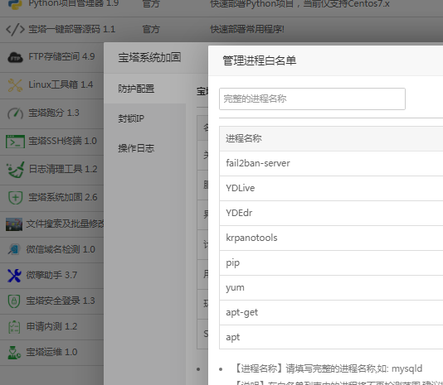This screenshot has width=443, height=385.
Task: Click the 宝塔跑分 speedometer icon
Action: 15,113
